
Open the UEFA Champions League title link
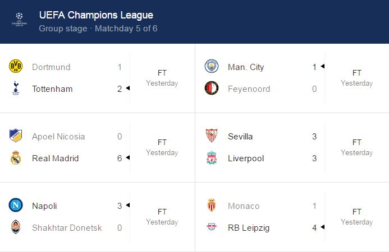click(96, 15)
